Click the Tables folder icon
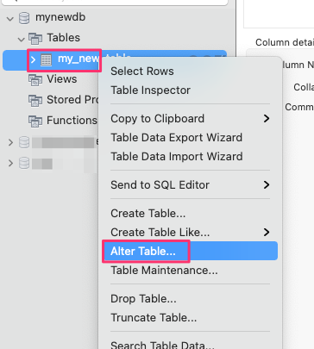 (x=35, y=38)
